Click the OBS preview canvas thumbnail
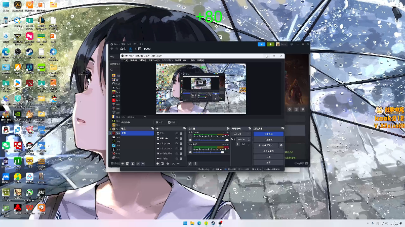 click(x=200, y=89)
